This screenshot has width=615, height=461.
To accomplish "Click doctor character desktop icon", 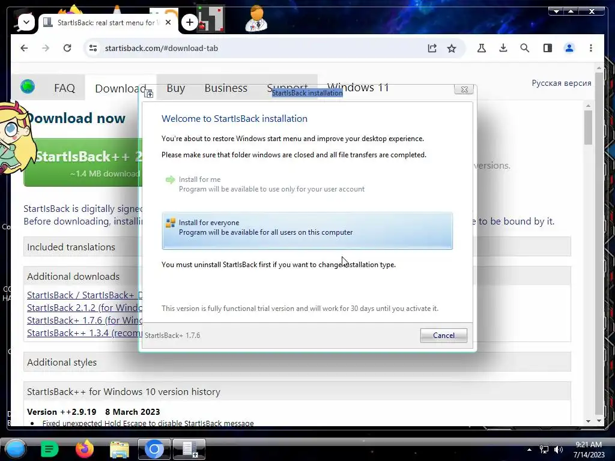I will (256, 19).
